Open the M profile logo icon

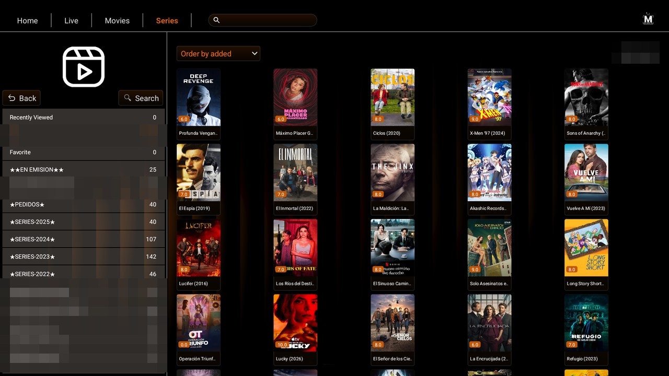tap(648, 19)
